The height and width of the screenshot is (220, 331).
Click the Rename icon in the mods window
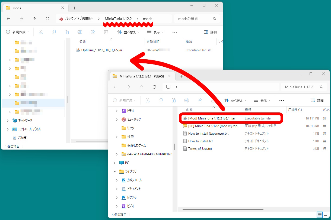point(80,32)
